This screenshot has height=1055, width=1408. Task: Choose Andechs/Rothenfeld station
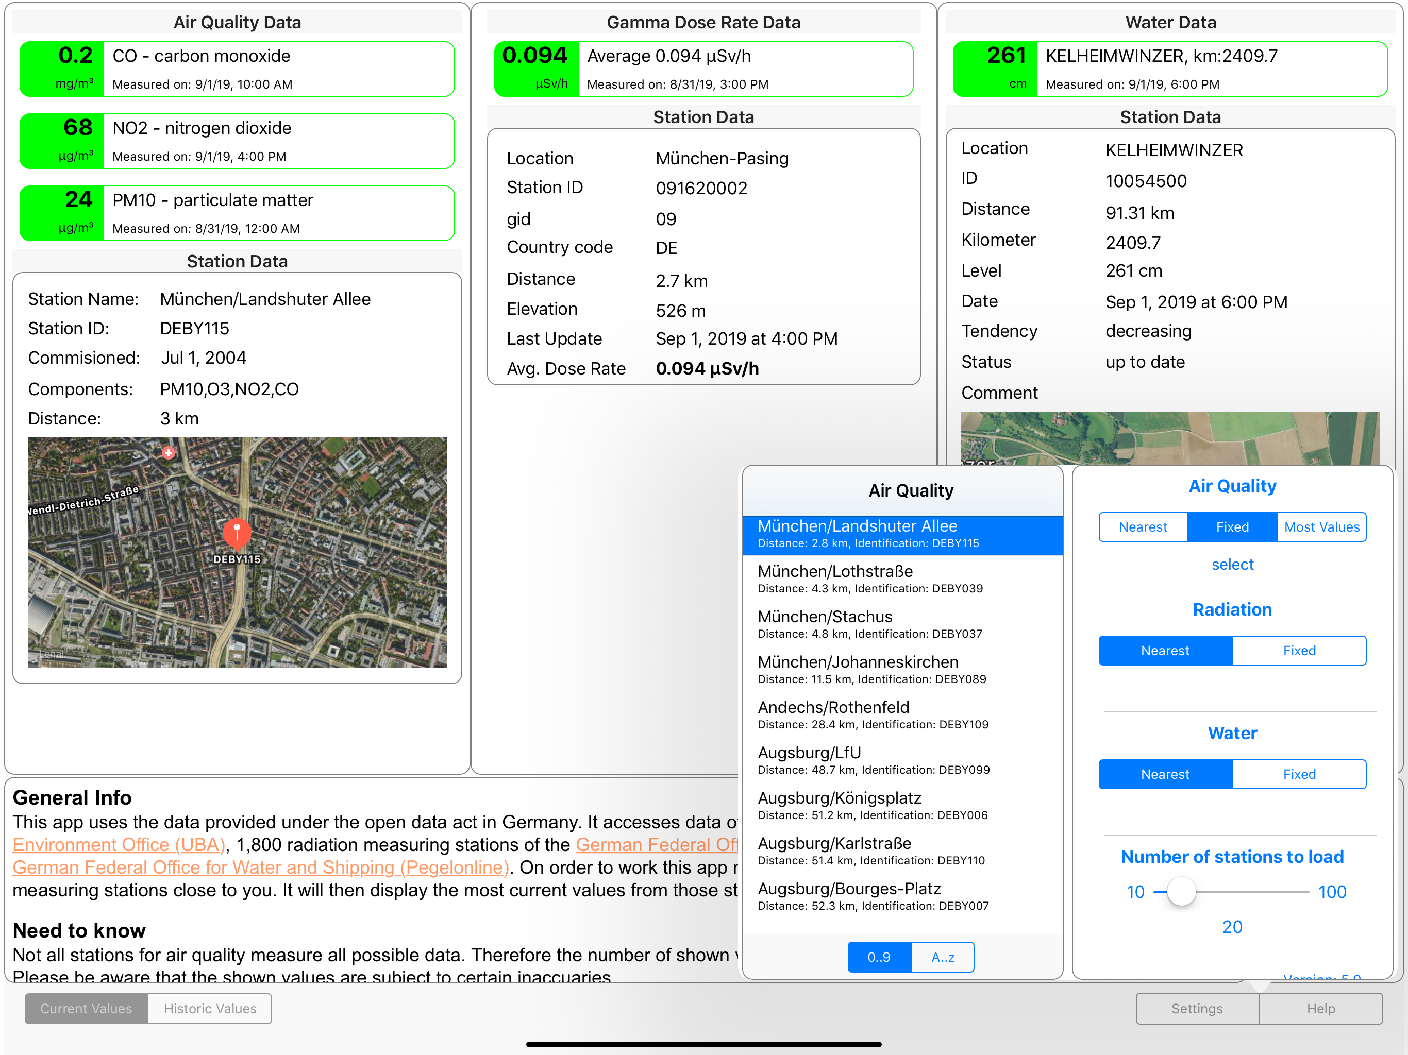click(902, 714)
